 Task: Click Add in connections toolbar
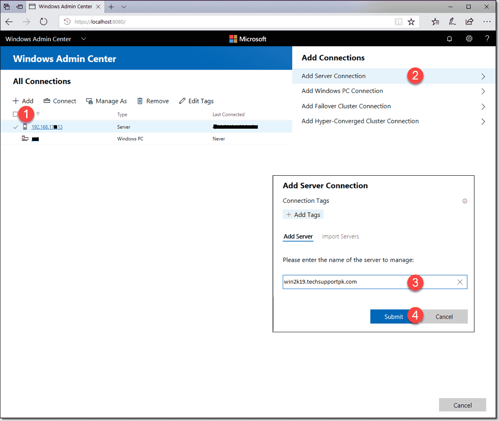23,101
